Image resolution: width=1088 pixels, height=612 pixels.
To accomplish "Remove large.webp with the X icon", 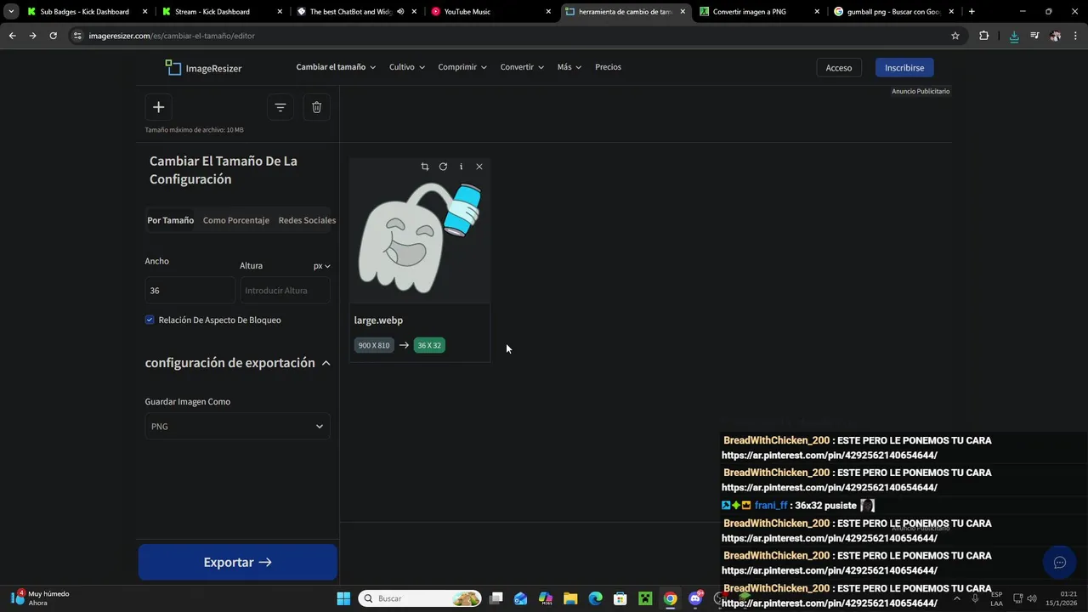I will coord(479,167).
